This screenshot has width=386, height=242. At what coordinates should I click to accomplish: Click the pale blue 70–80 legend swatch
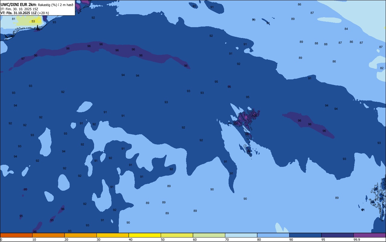point(241,235)
